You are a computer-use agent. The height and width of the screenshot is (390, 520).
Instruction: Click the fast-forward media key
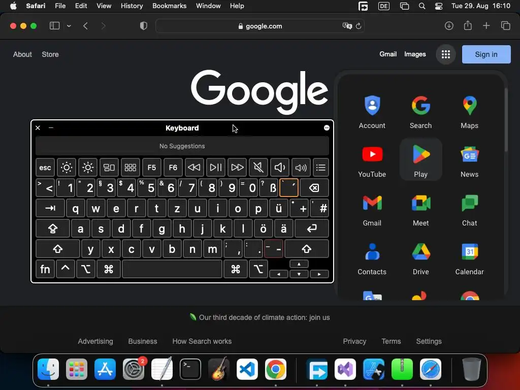tap(237, 168)
